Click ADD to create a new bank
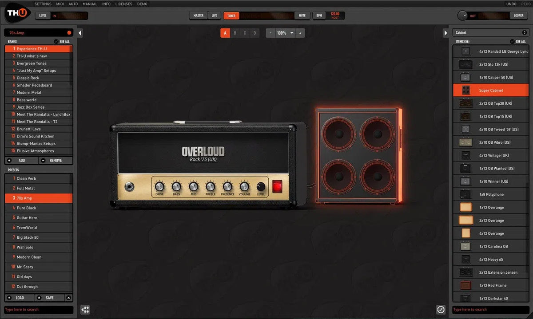Image resolution: width=533 pixels, height=319 pixels. point(21,160)
